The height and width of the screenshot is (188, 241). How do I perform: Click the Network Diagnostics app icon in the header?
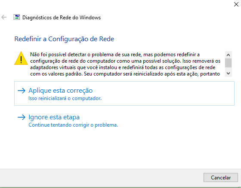tap(17, 17)
